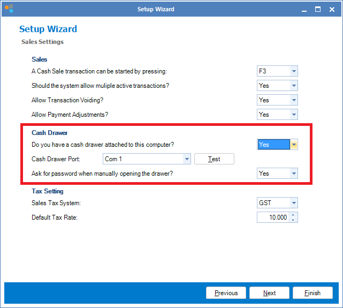
Task: Increase the Default Tax Rate with up arrow
Action: click(x=294, y=215)
